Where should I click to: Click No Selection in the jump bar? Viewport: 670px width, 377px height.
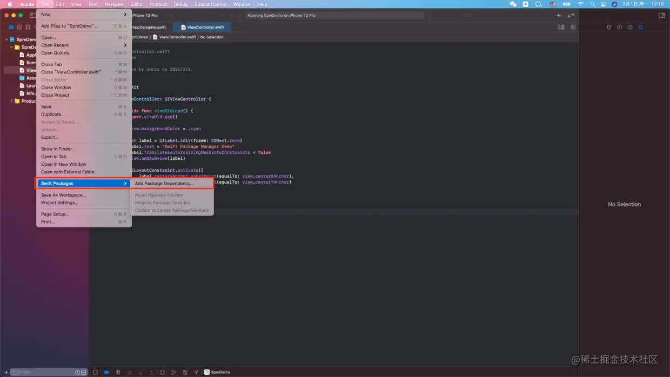212,37
